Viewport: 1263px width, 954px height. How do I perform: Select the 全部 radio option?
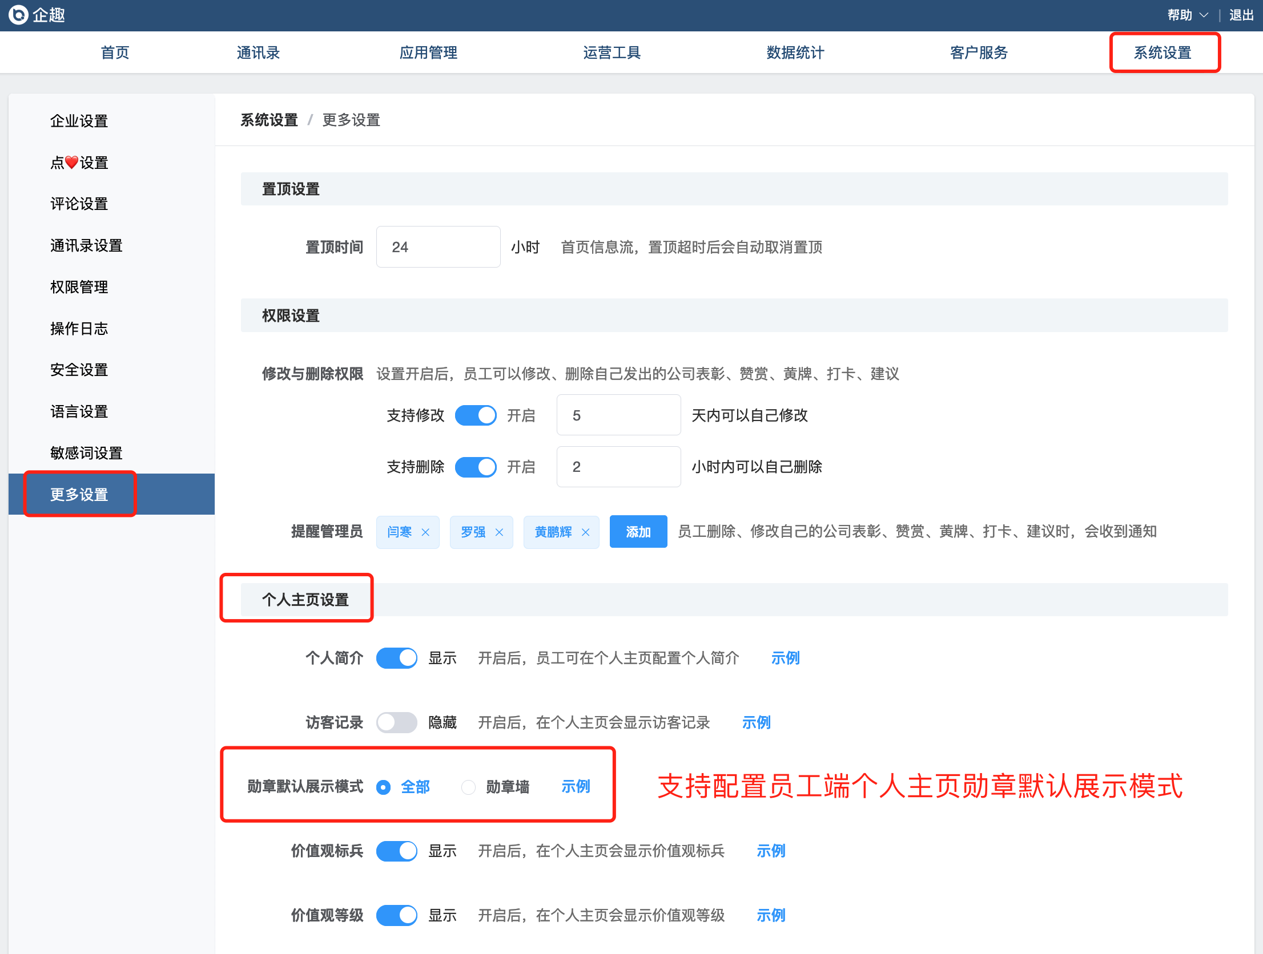(384, 787)
